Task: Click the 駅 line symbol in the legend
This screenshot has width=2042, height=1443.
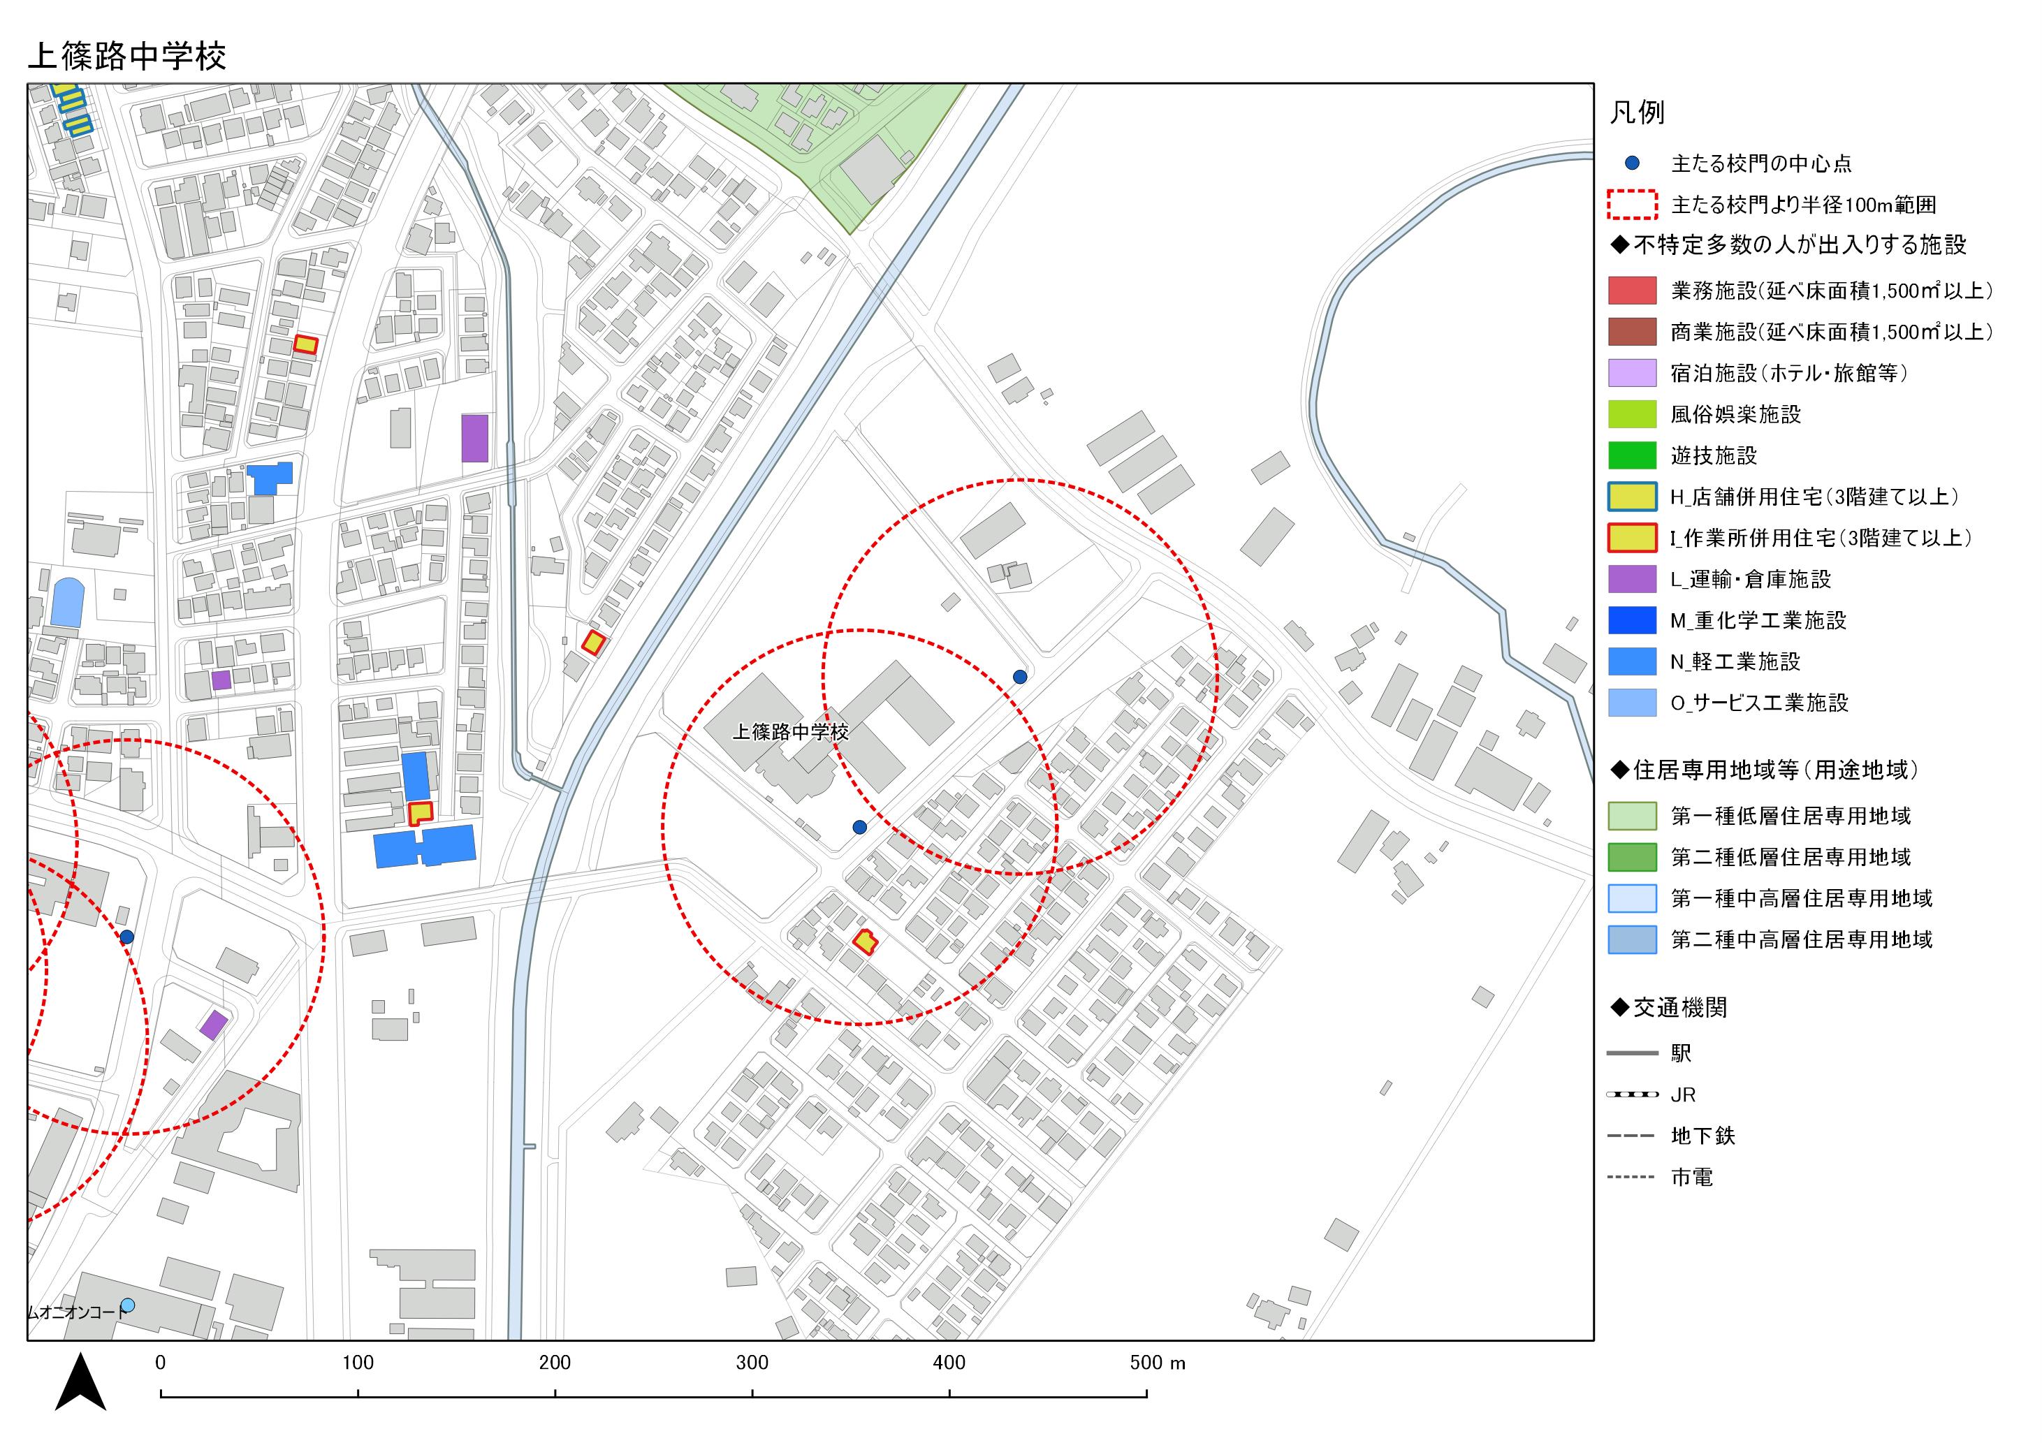Action: tap(1632, 1053)
